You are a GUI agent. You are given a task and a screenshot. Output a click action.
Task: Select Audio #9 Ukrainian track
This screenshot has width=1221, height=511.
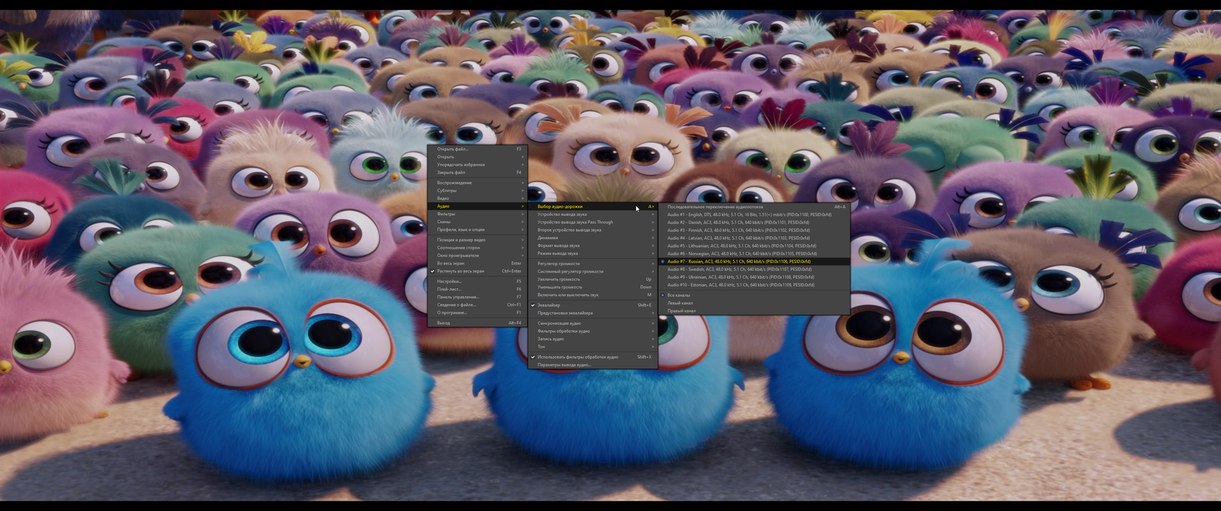tap(754, 277)
